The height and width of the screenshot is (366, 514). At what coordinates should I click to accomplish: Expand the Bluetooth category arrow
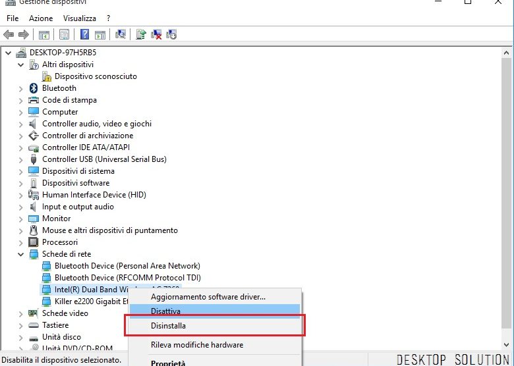(x=21, y=89)
